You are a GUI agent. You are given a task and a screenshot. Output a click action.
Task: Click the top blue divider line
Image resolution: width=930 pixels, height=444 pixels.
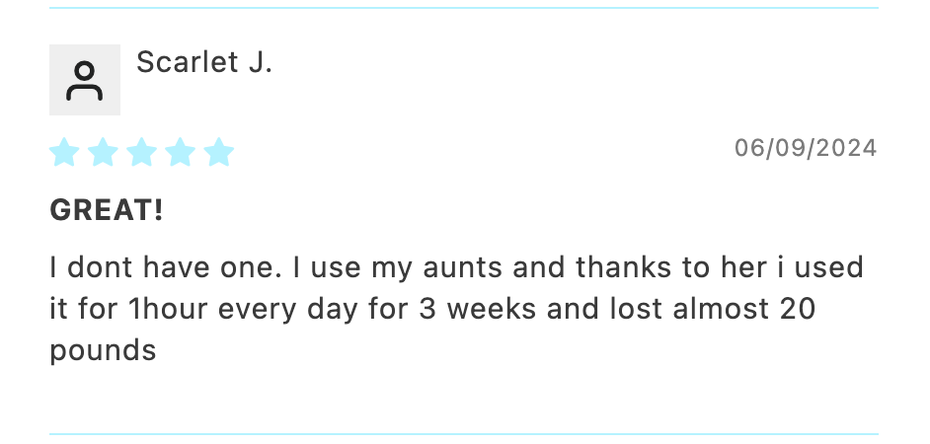pos(463,8)
